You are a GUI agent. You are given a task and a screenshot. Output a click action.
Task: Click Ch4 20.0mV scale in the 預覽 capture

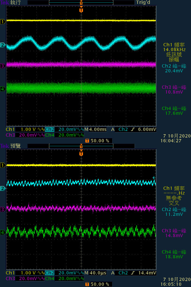[x=64, y=279]
